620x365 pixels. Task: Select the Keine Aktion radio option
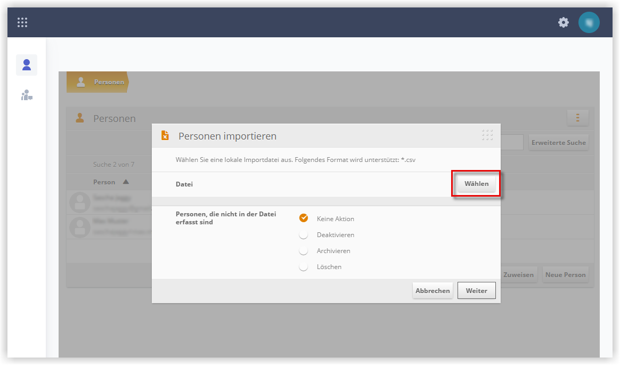[x=304, y=218]
